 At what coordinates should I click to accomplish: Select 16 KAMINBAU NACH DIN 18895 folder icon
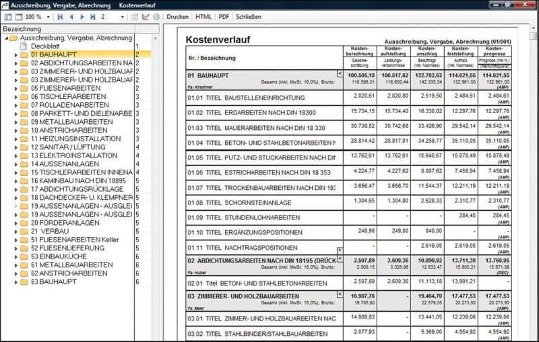tap(24, 181)
